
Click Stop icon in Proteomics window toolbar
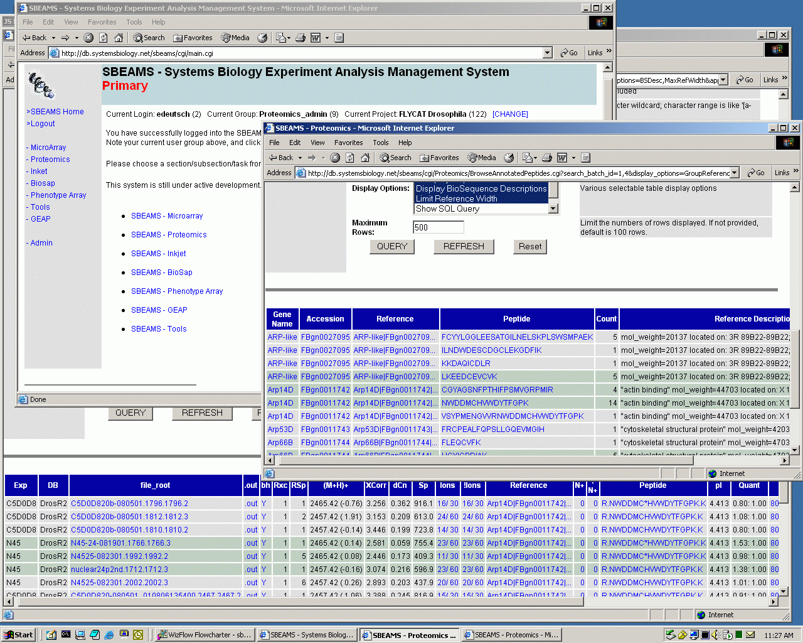pyautogui.click(x=335, y=158)
